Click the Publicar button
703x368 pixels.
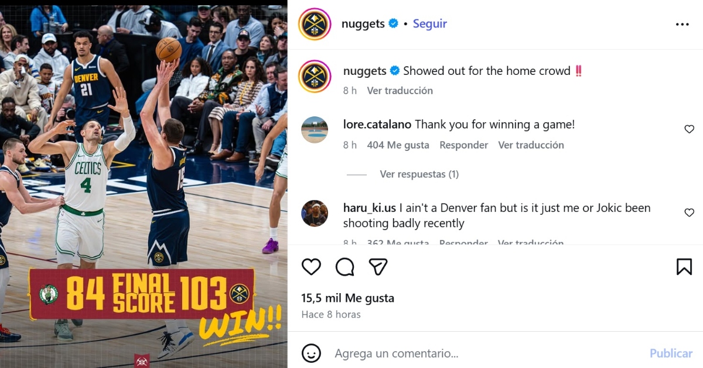click(x=671, y=353)
